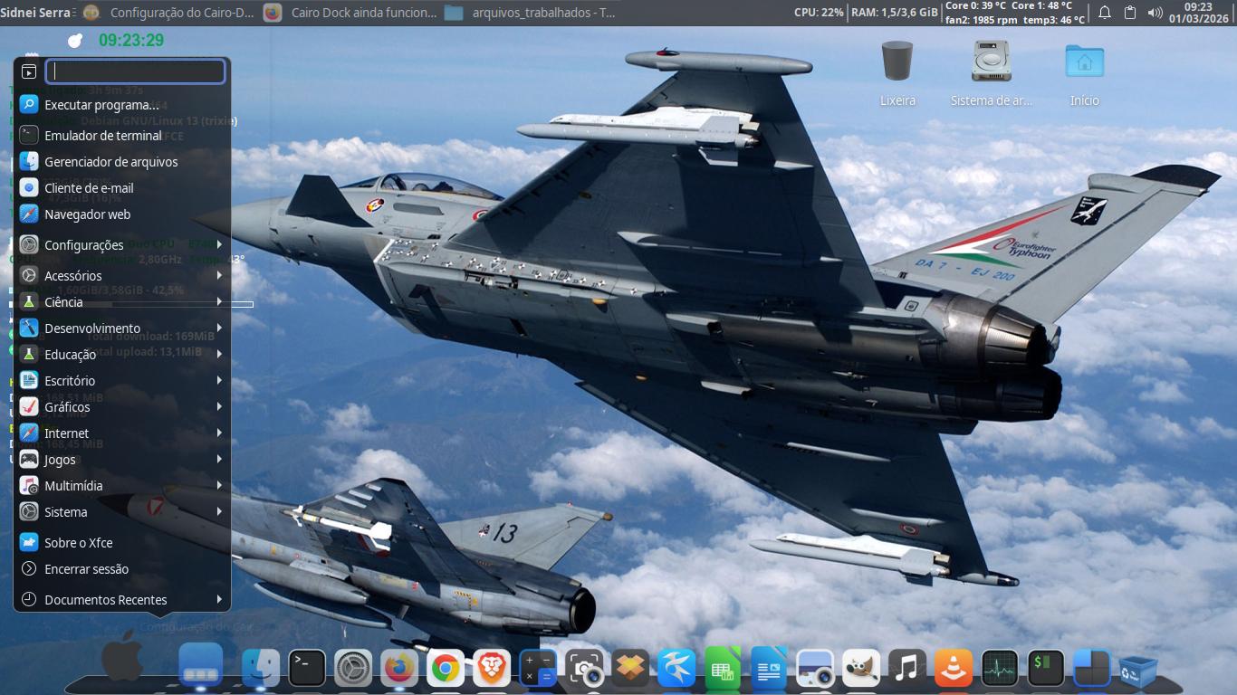This screenshot has width=1237, height=695.
Task: Select Emulador de terminal menu entry
Action: [x=103, y=136]
